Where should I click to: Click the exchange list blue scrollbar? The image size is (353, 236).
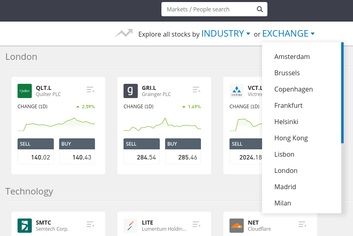[342, 93]
